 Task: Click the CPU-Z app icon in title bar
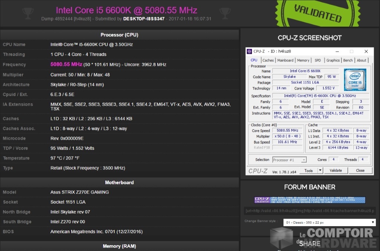click(249, 51)
